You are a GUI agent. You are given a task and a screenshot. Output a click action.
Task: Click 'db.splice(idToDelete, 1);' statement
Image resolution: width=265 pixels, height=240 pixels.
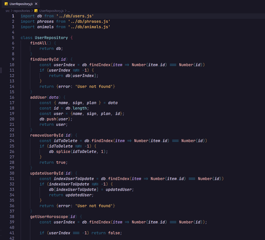click(78, 152)
